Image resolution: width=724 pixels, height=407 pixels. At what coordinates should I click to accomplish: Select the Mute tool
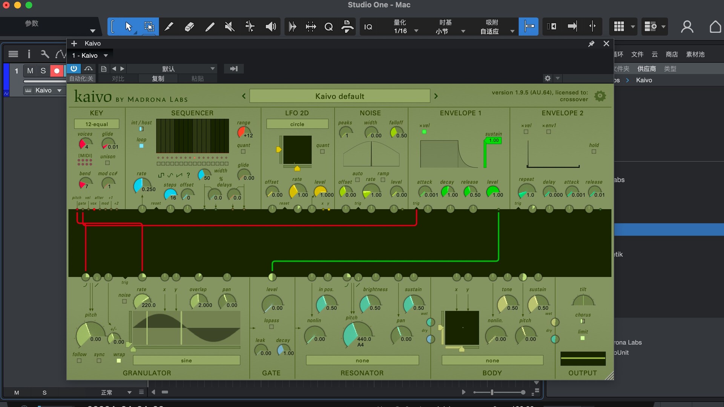pyautogui.click(x=230, y=27)
